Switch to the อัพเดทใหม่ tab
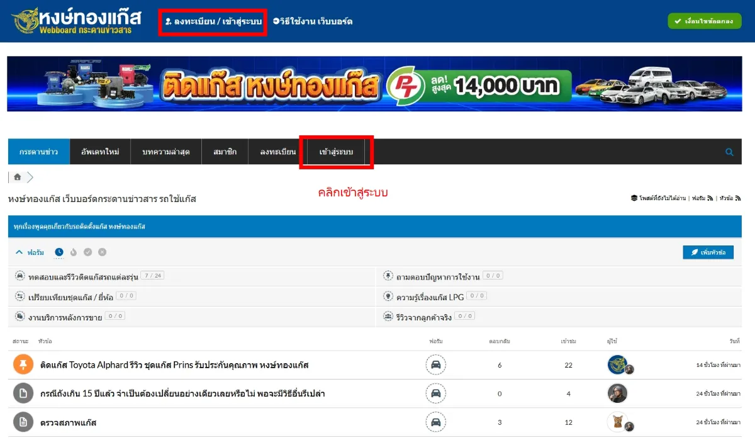The height and width of the screenshot is (440, 755). 100,152
